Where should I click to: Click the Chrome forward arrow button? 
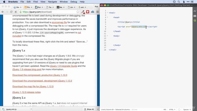click(7, 12)
